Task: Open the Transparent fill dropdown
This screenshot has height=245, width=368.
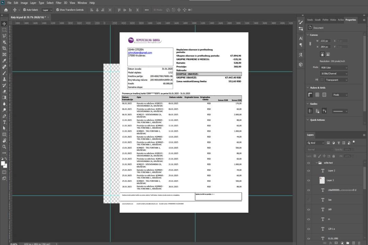Action: (x=336, y=80)
